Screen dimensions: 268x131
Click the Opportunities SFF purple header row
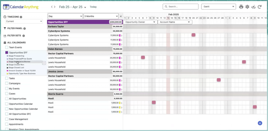point(85,22)
